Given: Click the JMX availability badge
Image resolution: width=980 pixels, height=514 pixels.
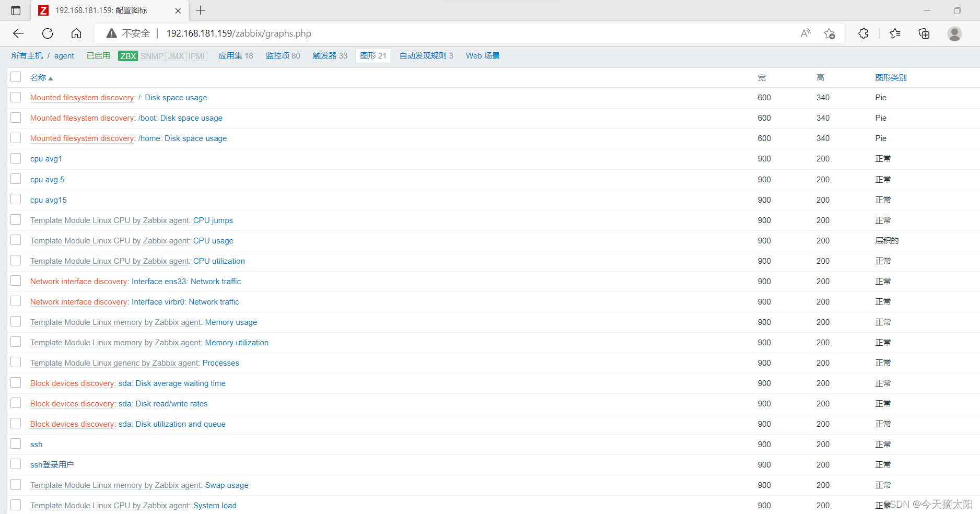Looking at the screenshot, I should coord(176,56).
